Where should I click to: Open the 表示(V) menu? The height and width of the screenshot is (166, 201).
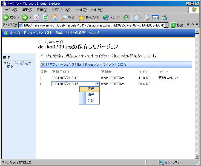42,10
